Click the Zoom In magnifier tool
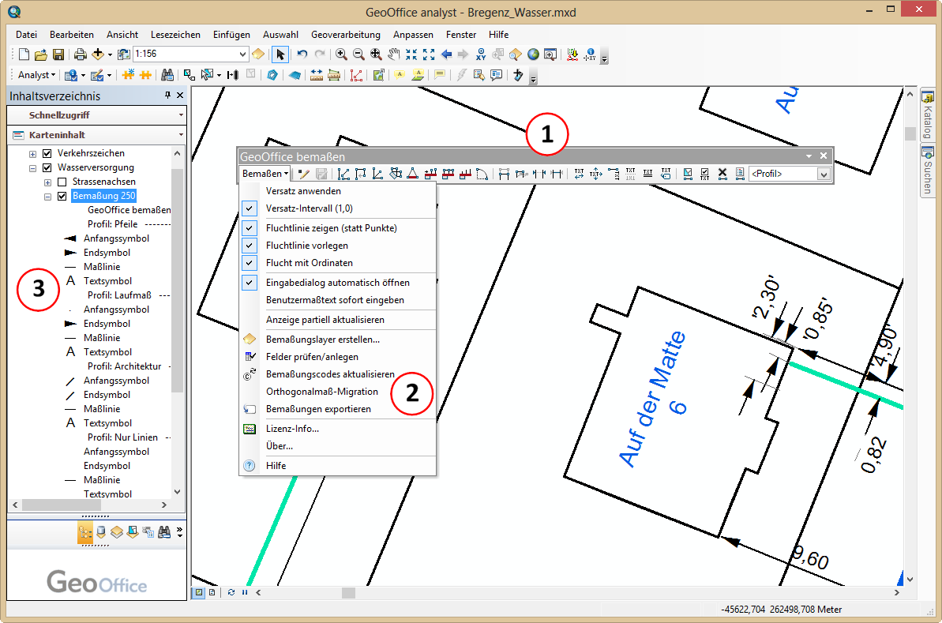The width and height of the screenshot is (942, 623). (341, 54)
